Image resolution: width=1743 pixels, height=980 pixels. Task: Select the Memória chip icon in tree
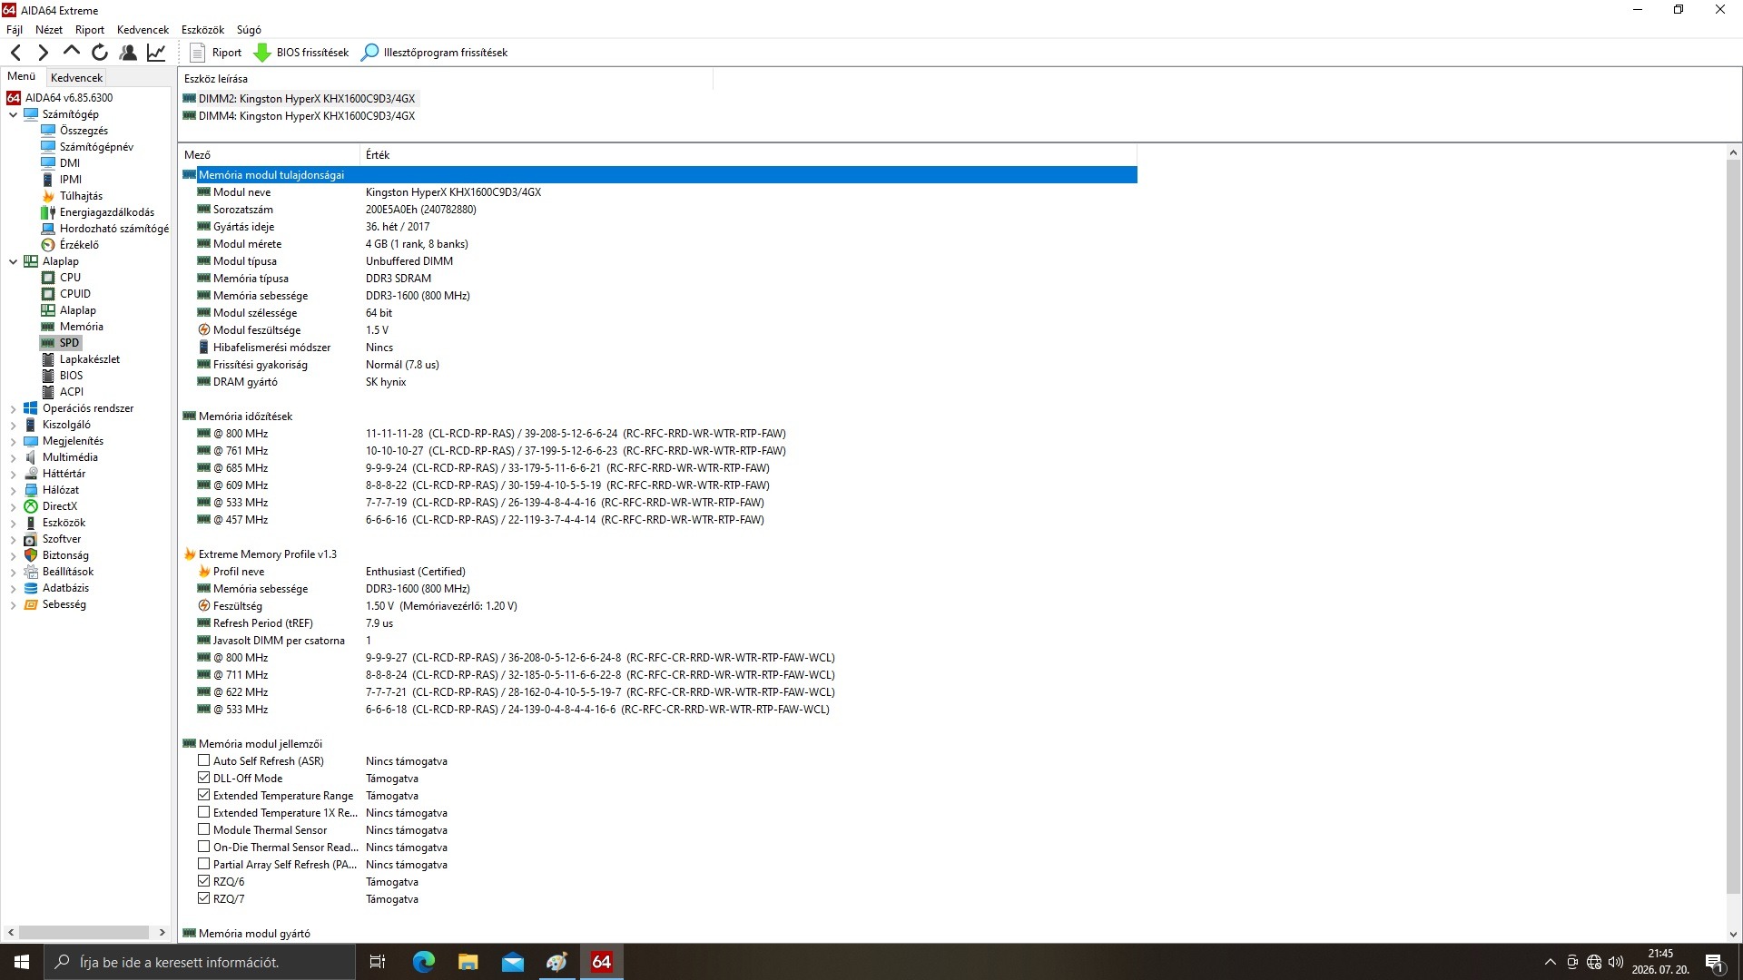[x=48, y=327]
